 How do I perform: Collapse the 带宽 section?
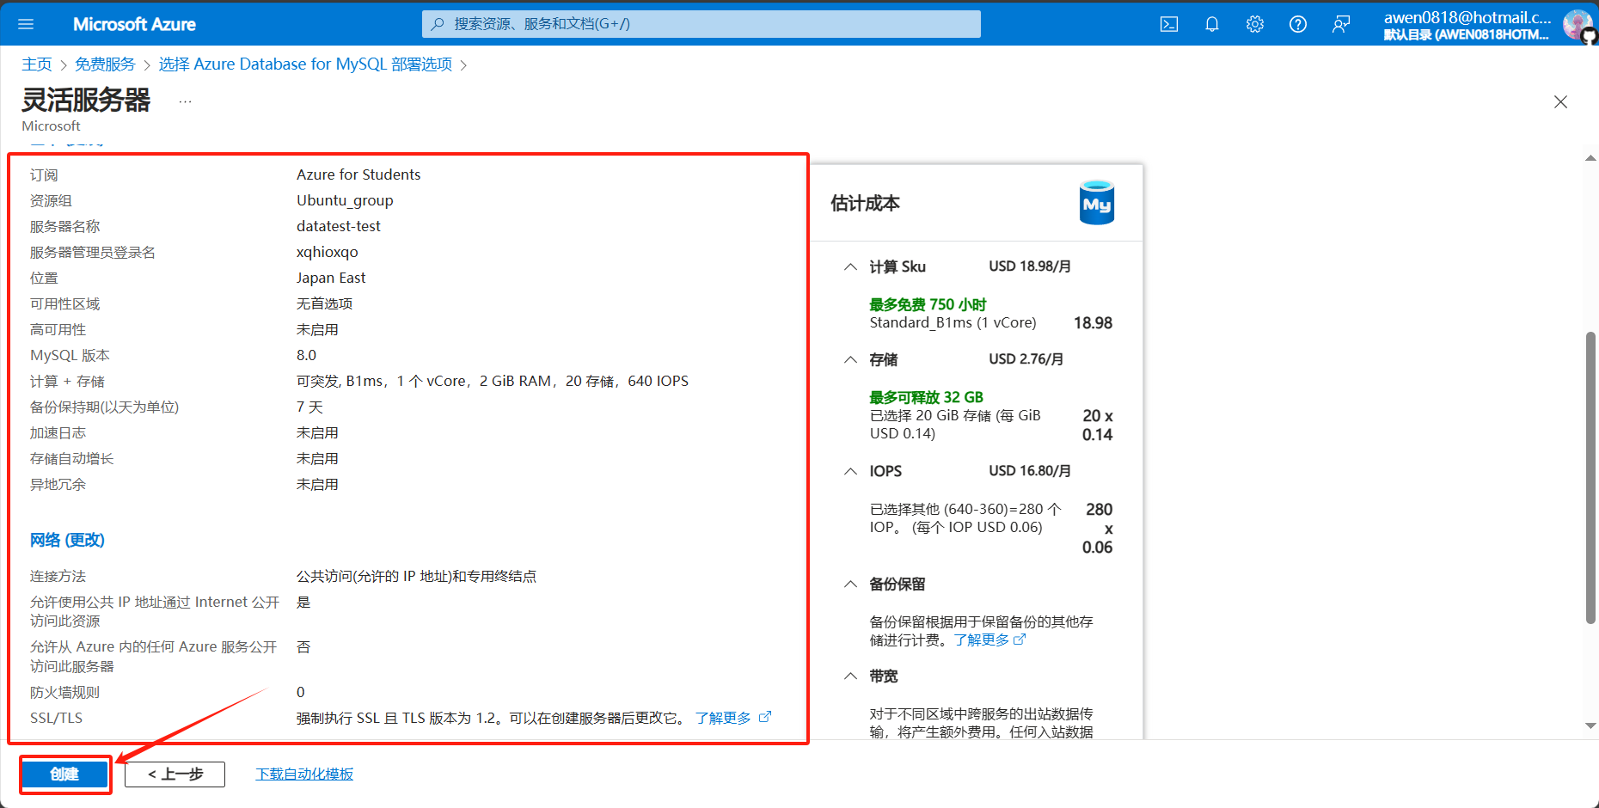tap(851, 676)
